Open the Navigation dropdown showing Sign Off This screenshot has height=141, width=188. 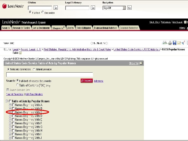click(114, 8)
